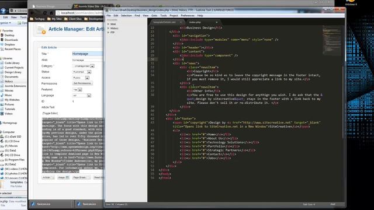Click the browser home icon
This screenshot has width=374, height=210.
click(51, 13)
